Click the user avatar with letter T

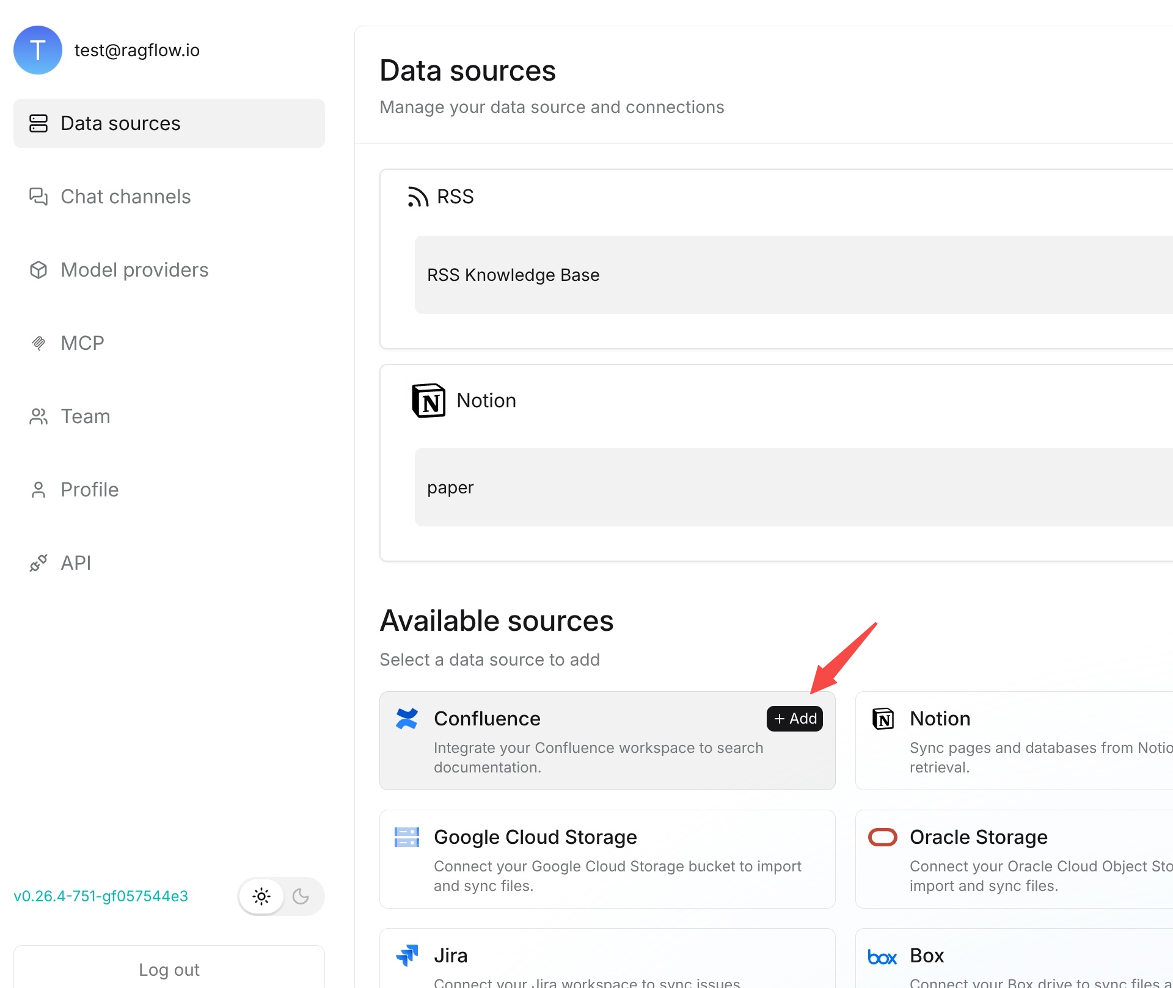point(38,50)
